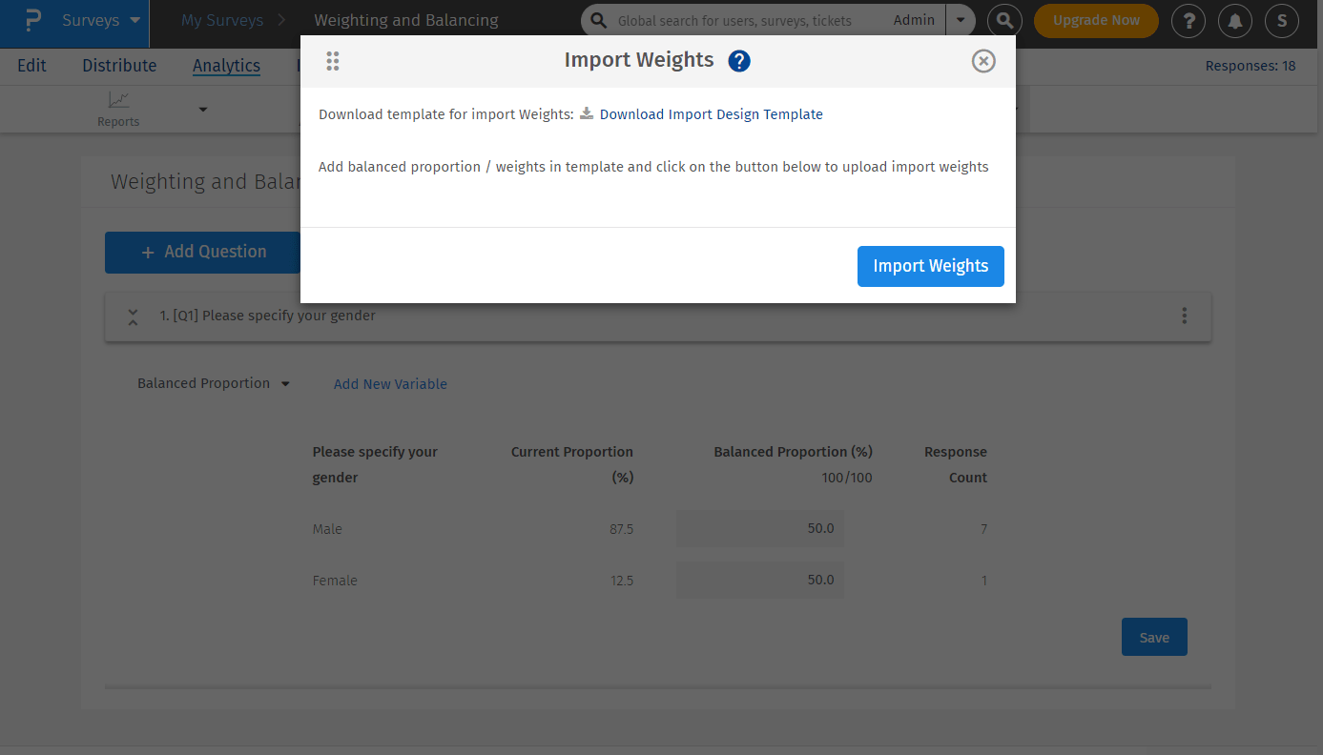Collapse question 1 using the double-arrow icon

[133, 316]
